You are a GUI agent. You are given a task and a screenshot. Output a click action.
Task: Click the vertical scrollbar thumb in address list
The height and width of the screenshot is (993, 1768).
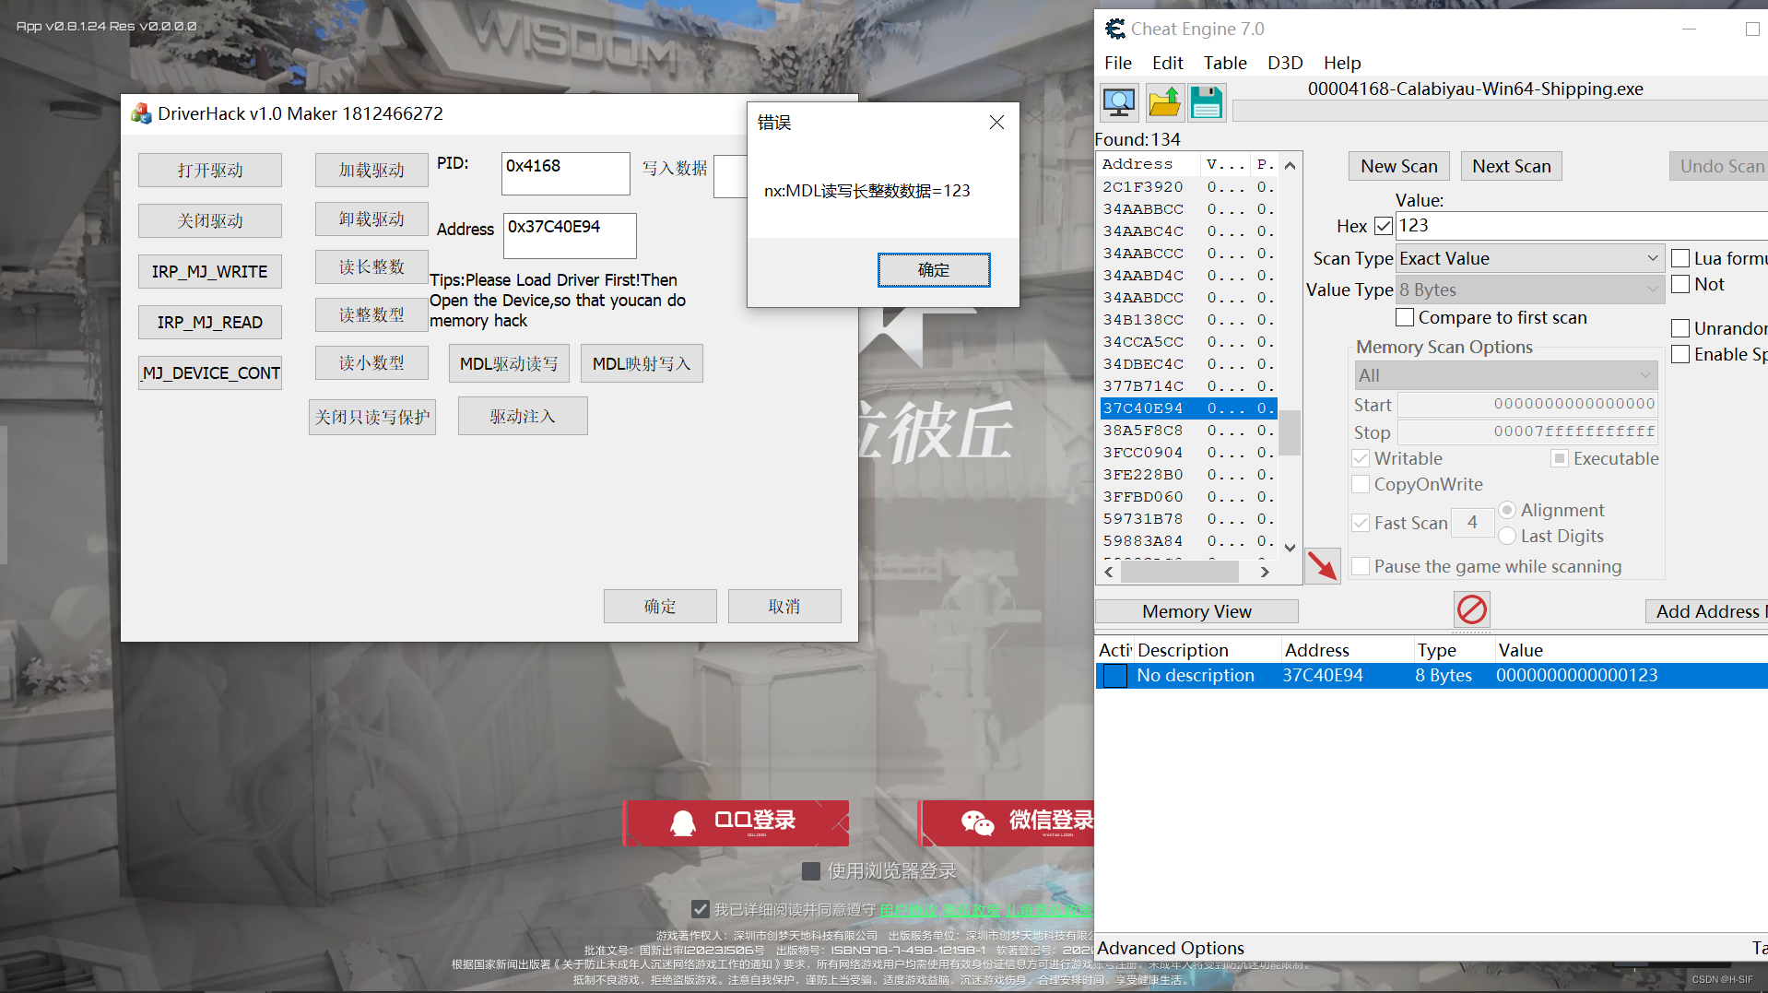[1290, 432]
